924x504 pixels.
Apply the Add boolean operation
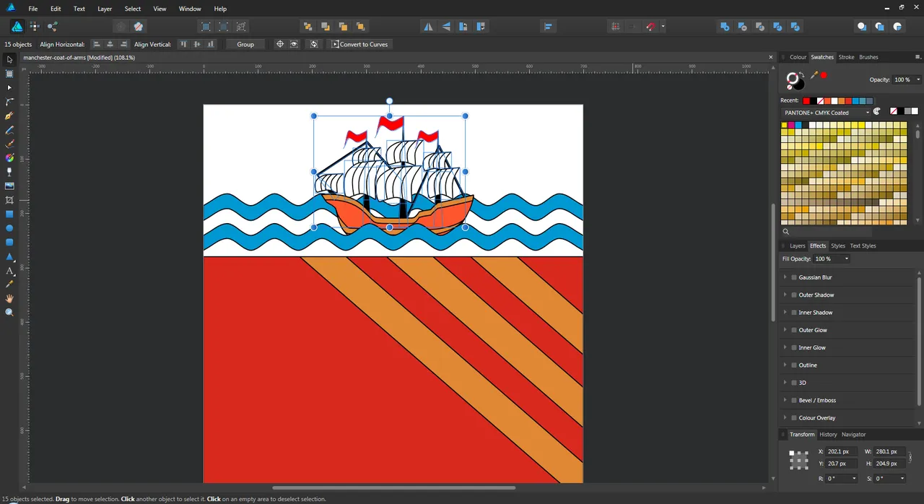click(x=725, y=26)
